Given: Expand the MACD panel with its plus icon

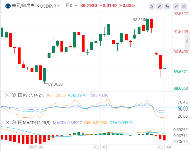Looking at the screenshot, I should (x=20, y=122).
